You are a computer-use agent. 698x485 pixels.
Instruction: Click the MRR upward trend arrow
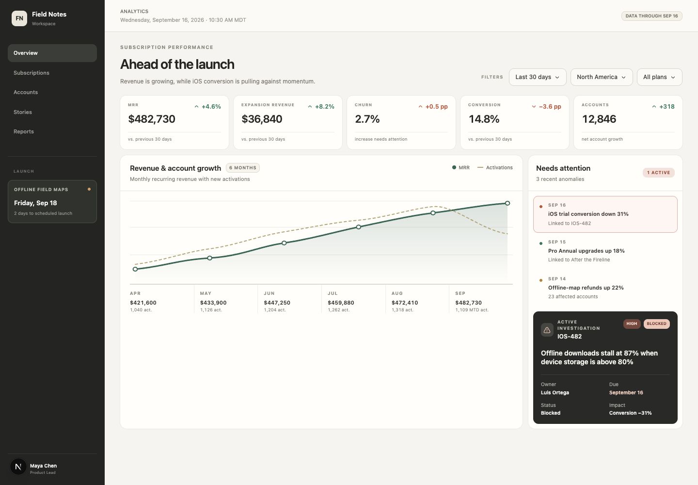196,107
